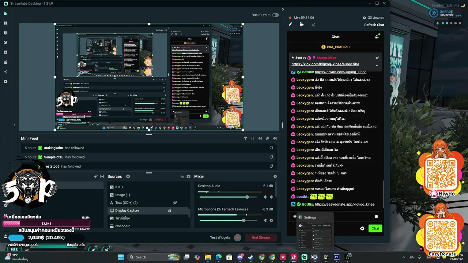
Task: Toggle Mini Feed alert volume speaker
Action: tap(275, 138)
